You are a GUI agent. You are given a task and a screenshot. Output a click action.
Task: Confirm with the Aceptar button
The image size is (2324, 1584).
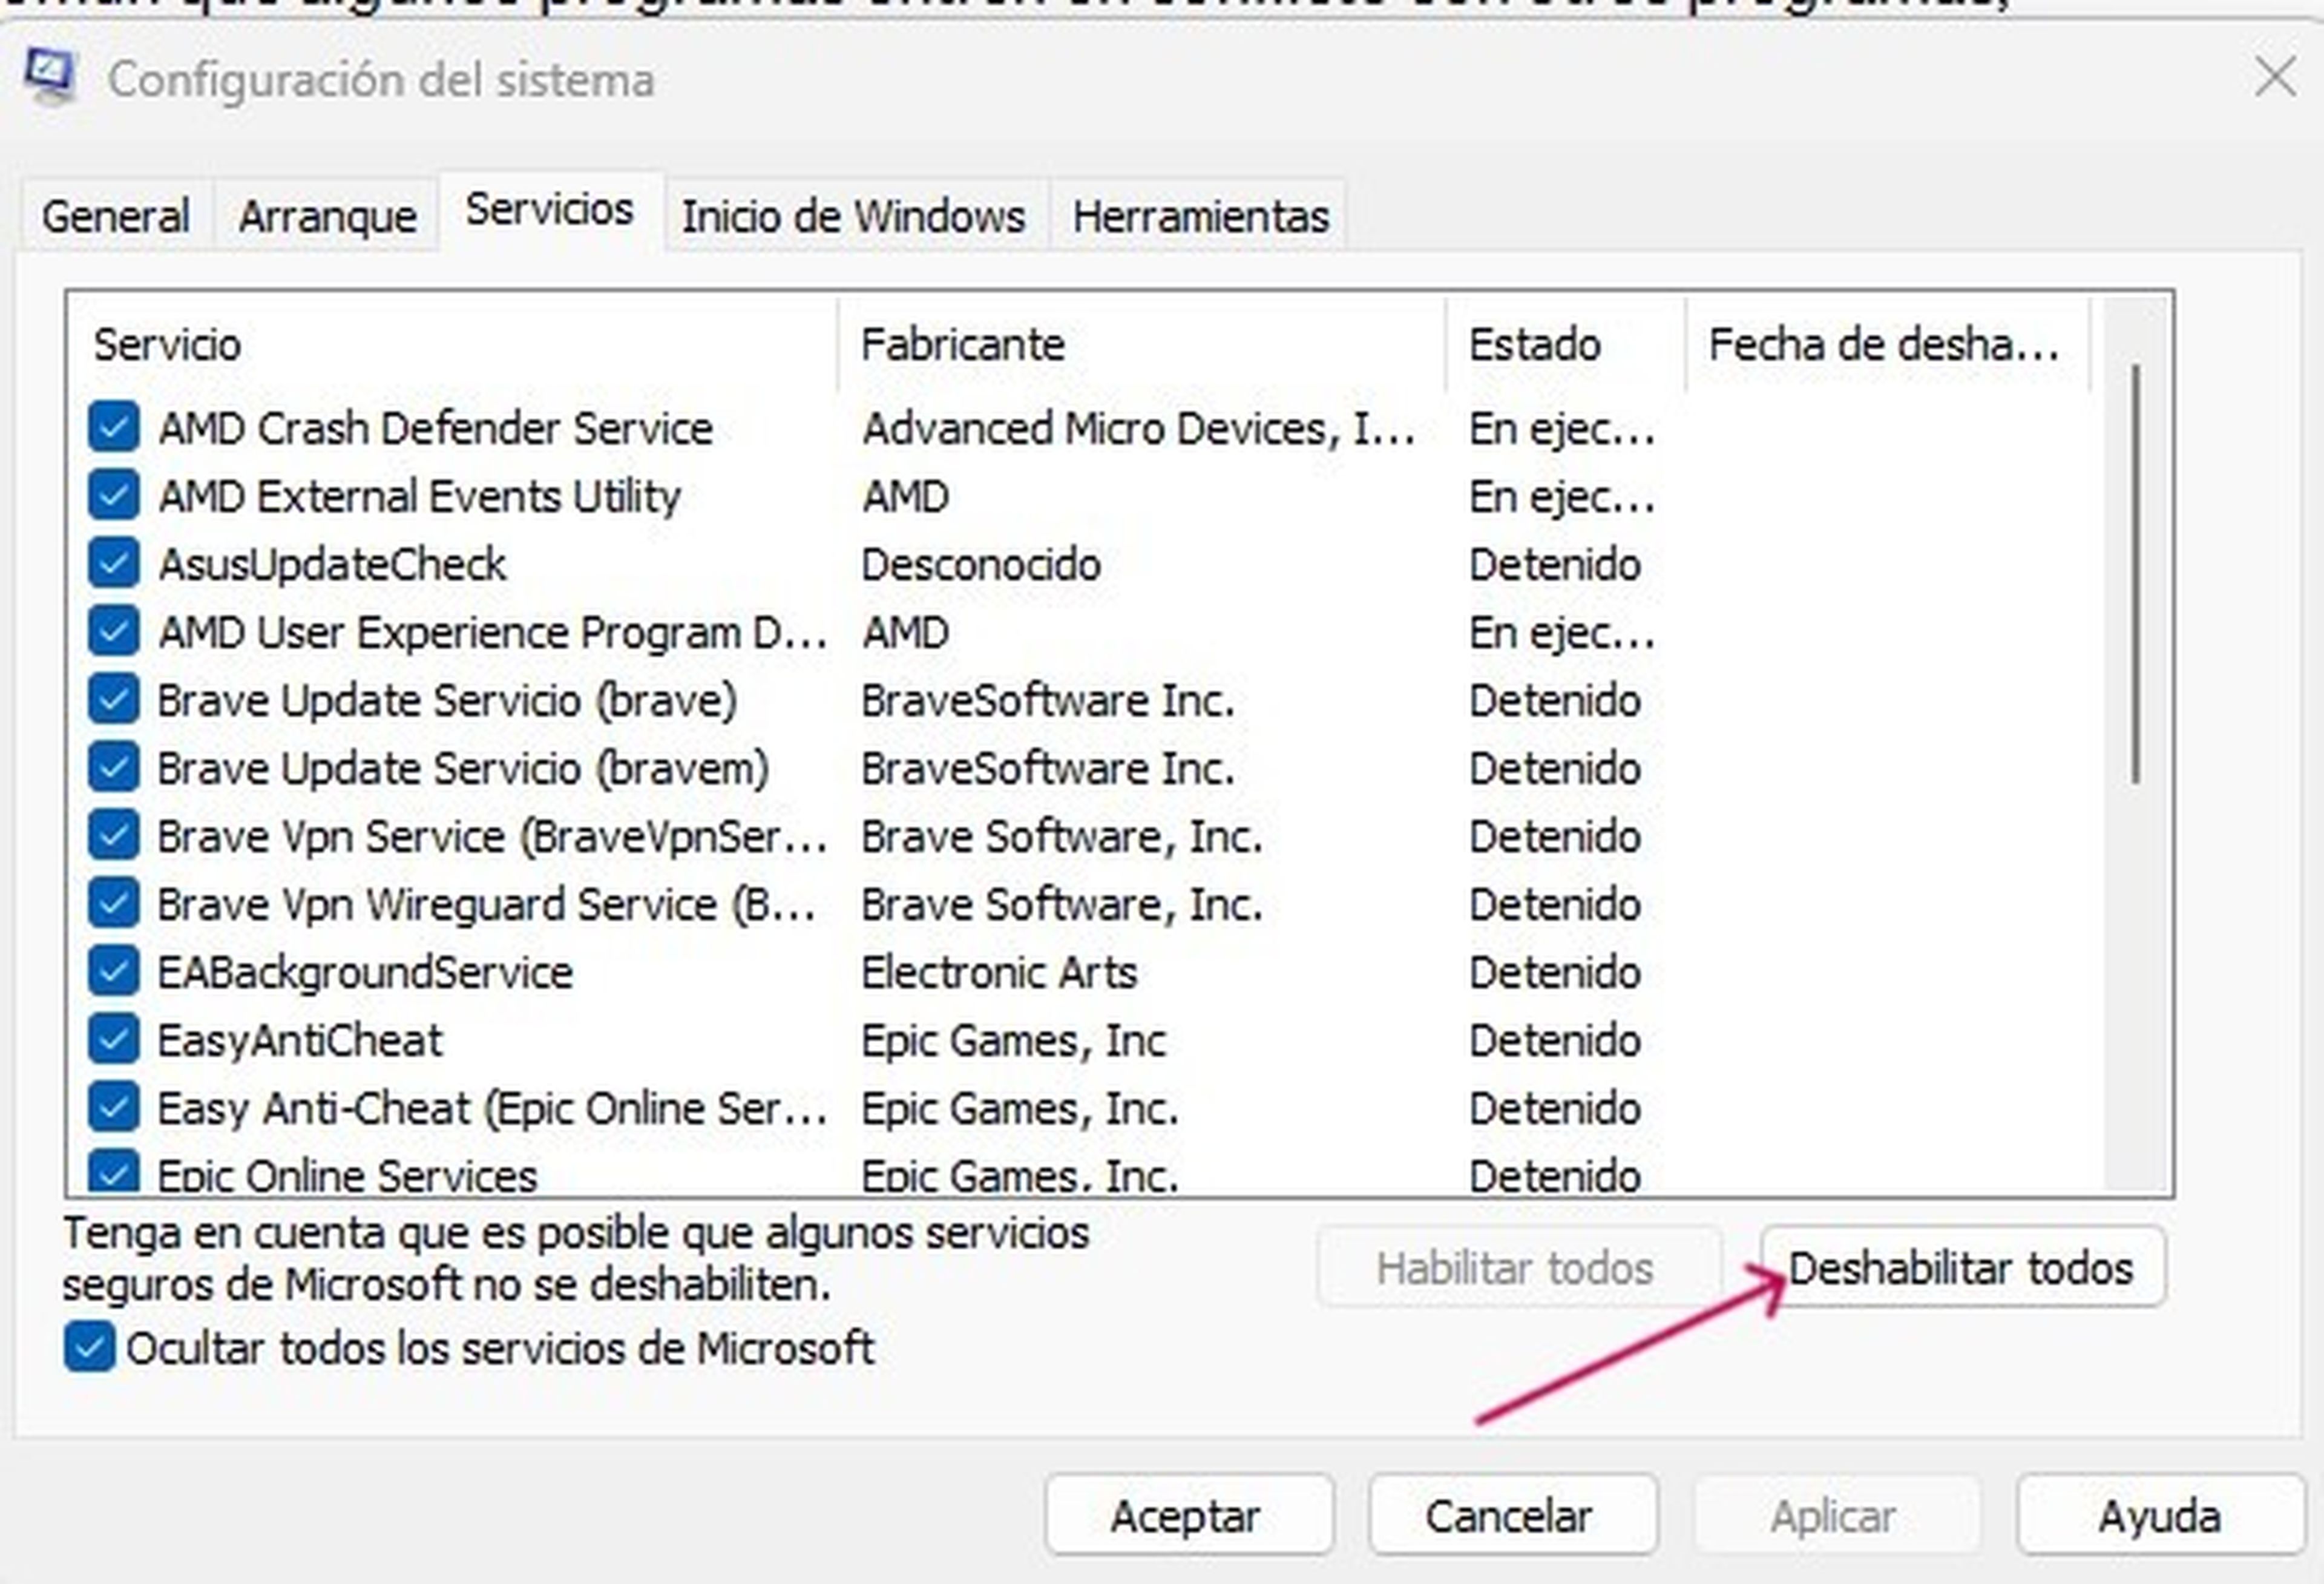[x=1189, y=1516]
